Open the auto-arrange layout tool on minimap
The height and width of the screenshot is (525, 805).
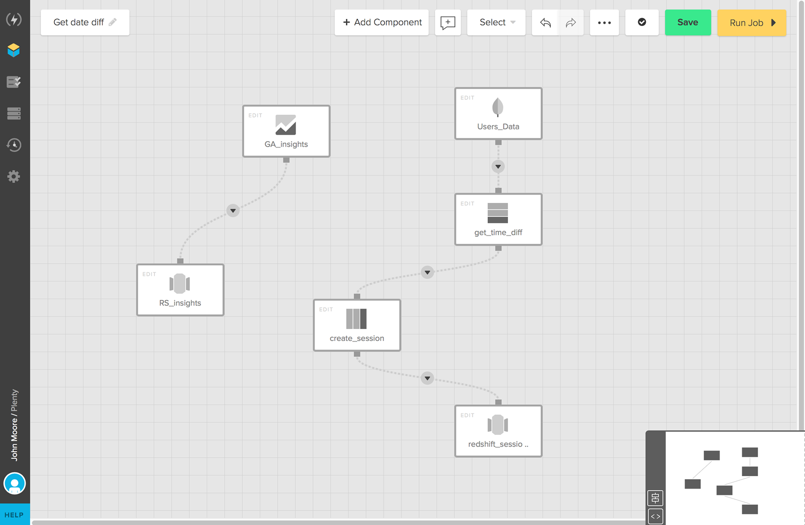tap(655, 498)
